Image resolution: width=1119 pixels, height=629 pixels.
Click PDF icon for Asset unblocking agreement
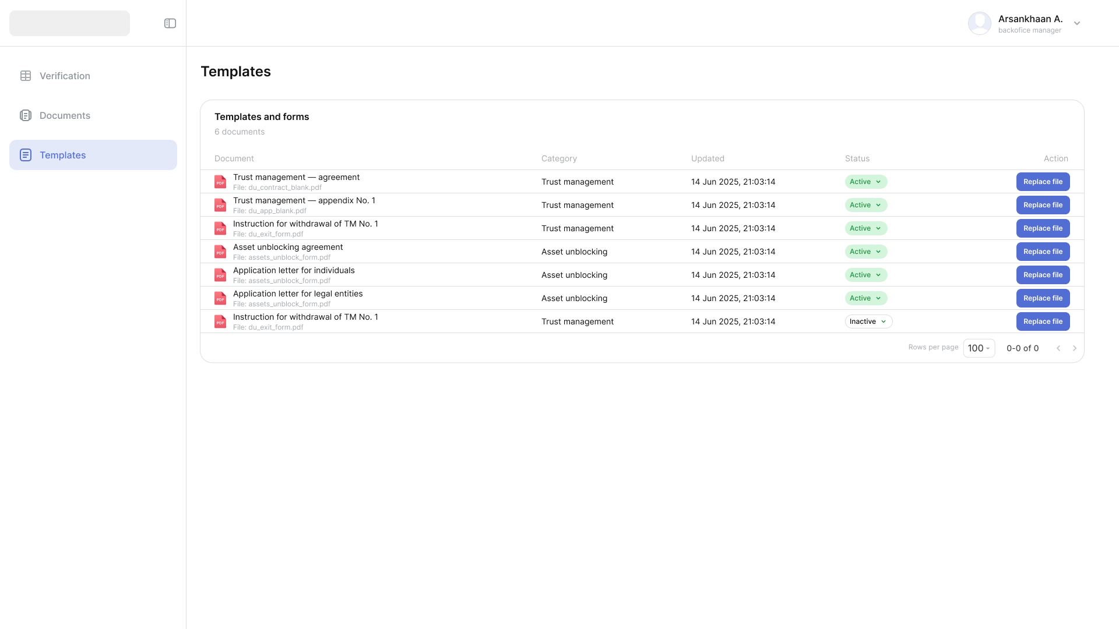pos(220,252)
